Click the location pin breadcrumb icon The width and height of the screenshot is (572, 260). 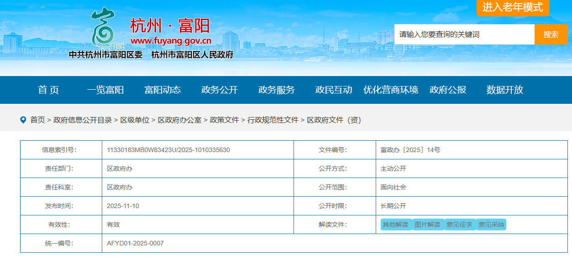(x=23, y=120)
